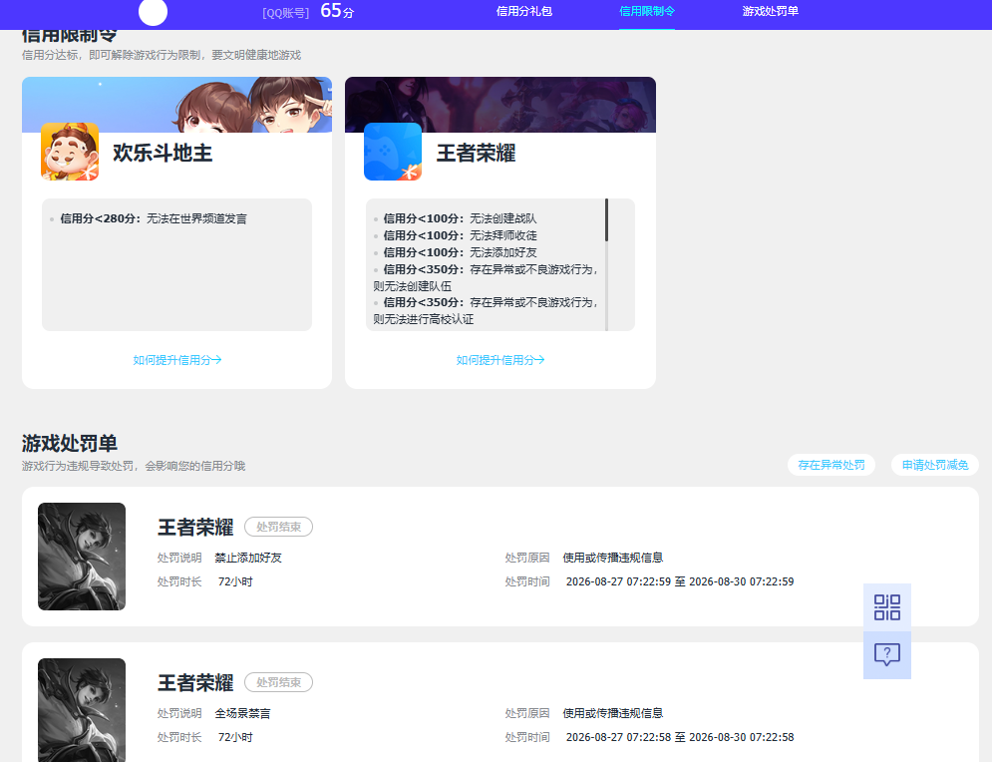Image resolution: width=992 pixels, height=762 pixels.
Task: Open the help question-mark chat icon
Action: pyautogui.click(x=887, y=655)
